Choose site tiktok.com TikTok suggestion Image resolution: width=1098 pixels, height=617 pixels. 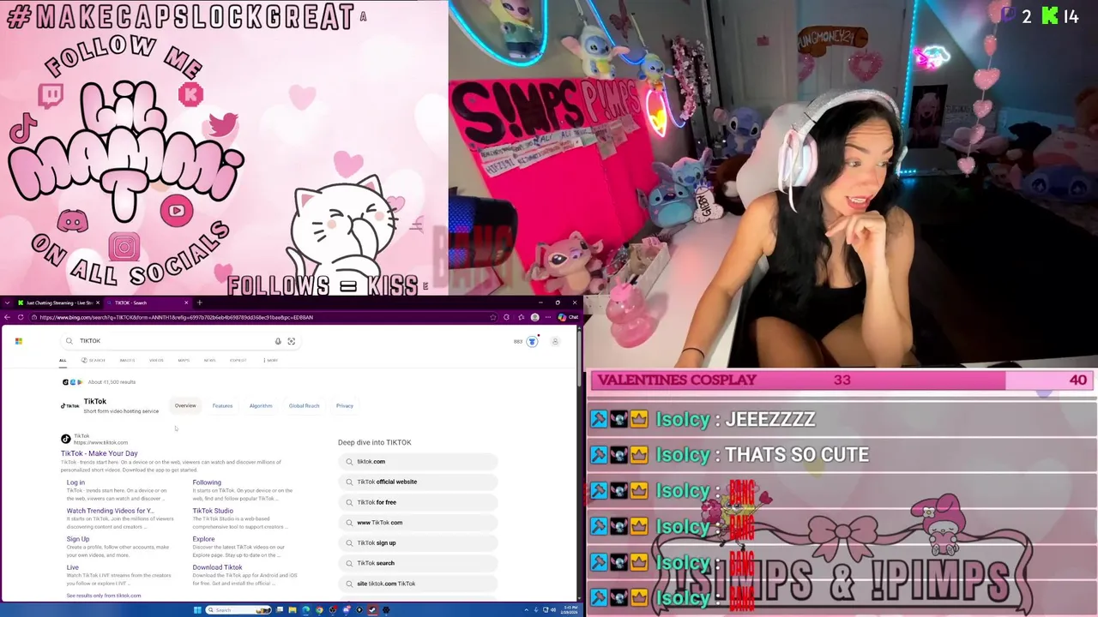pos(418,584)
